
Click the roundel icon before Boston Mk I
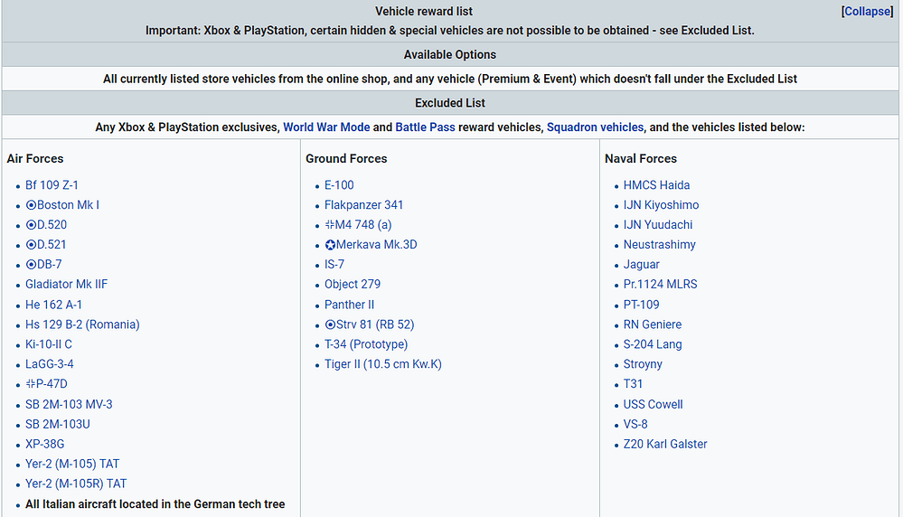pos(31,205)
